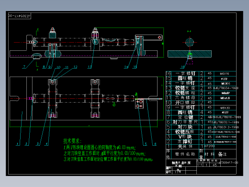This screenshot has height=187, width=249.
Task: Click remark 'M8x1.5' in row 11
Action: (225, 98)
